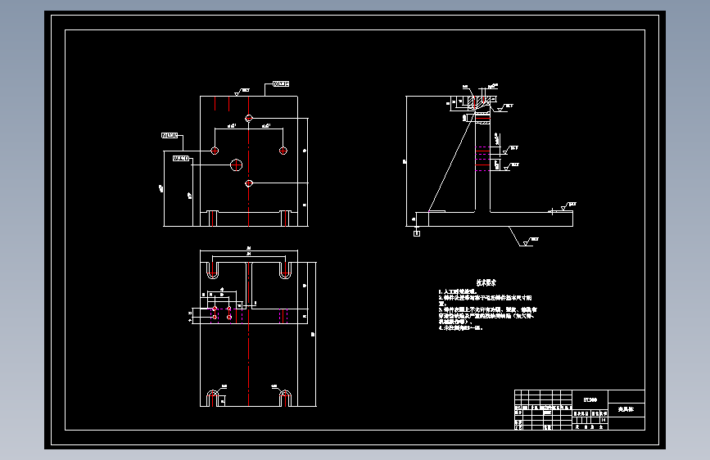Click the 技术要求 heading in the drawing
The height and width of the screenshot is (460, 710).
coord(486,282)
